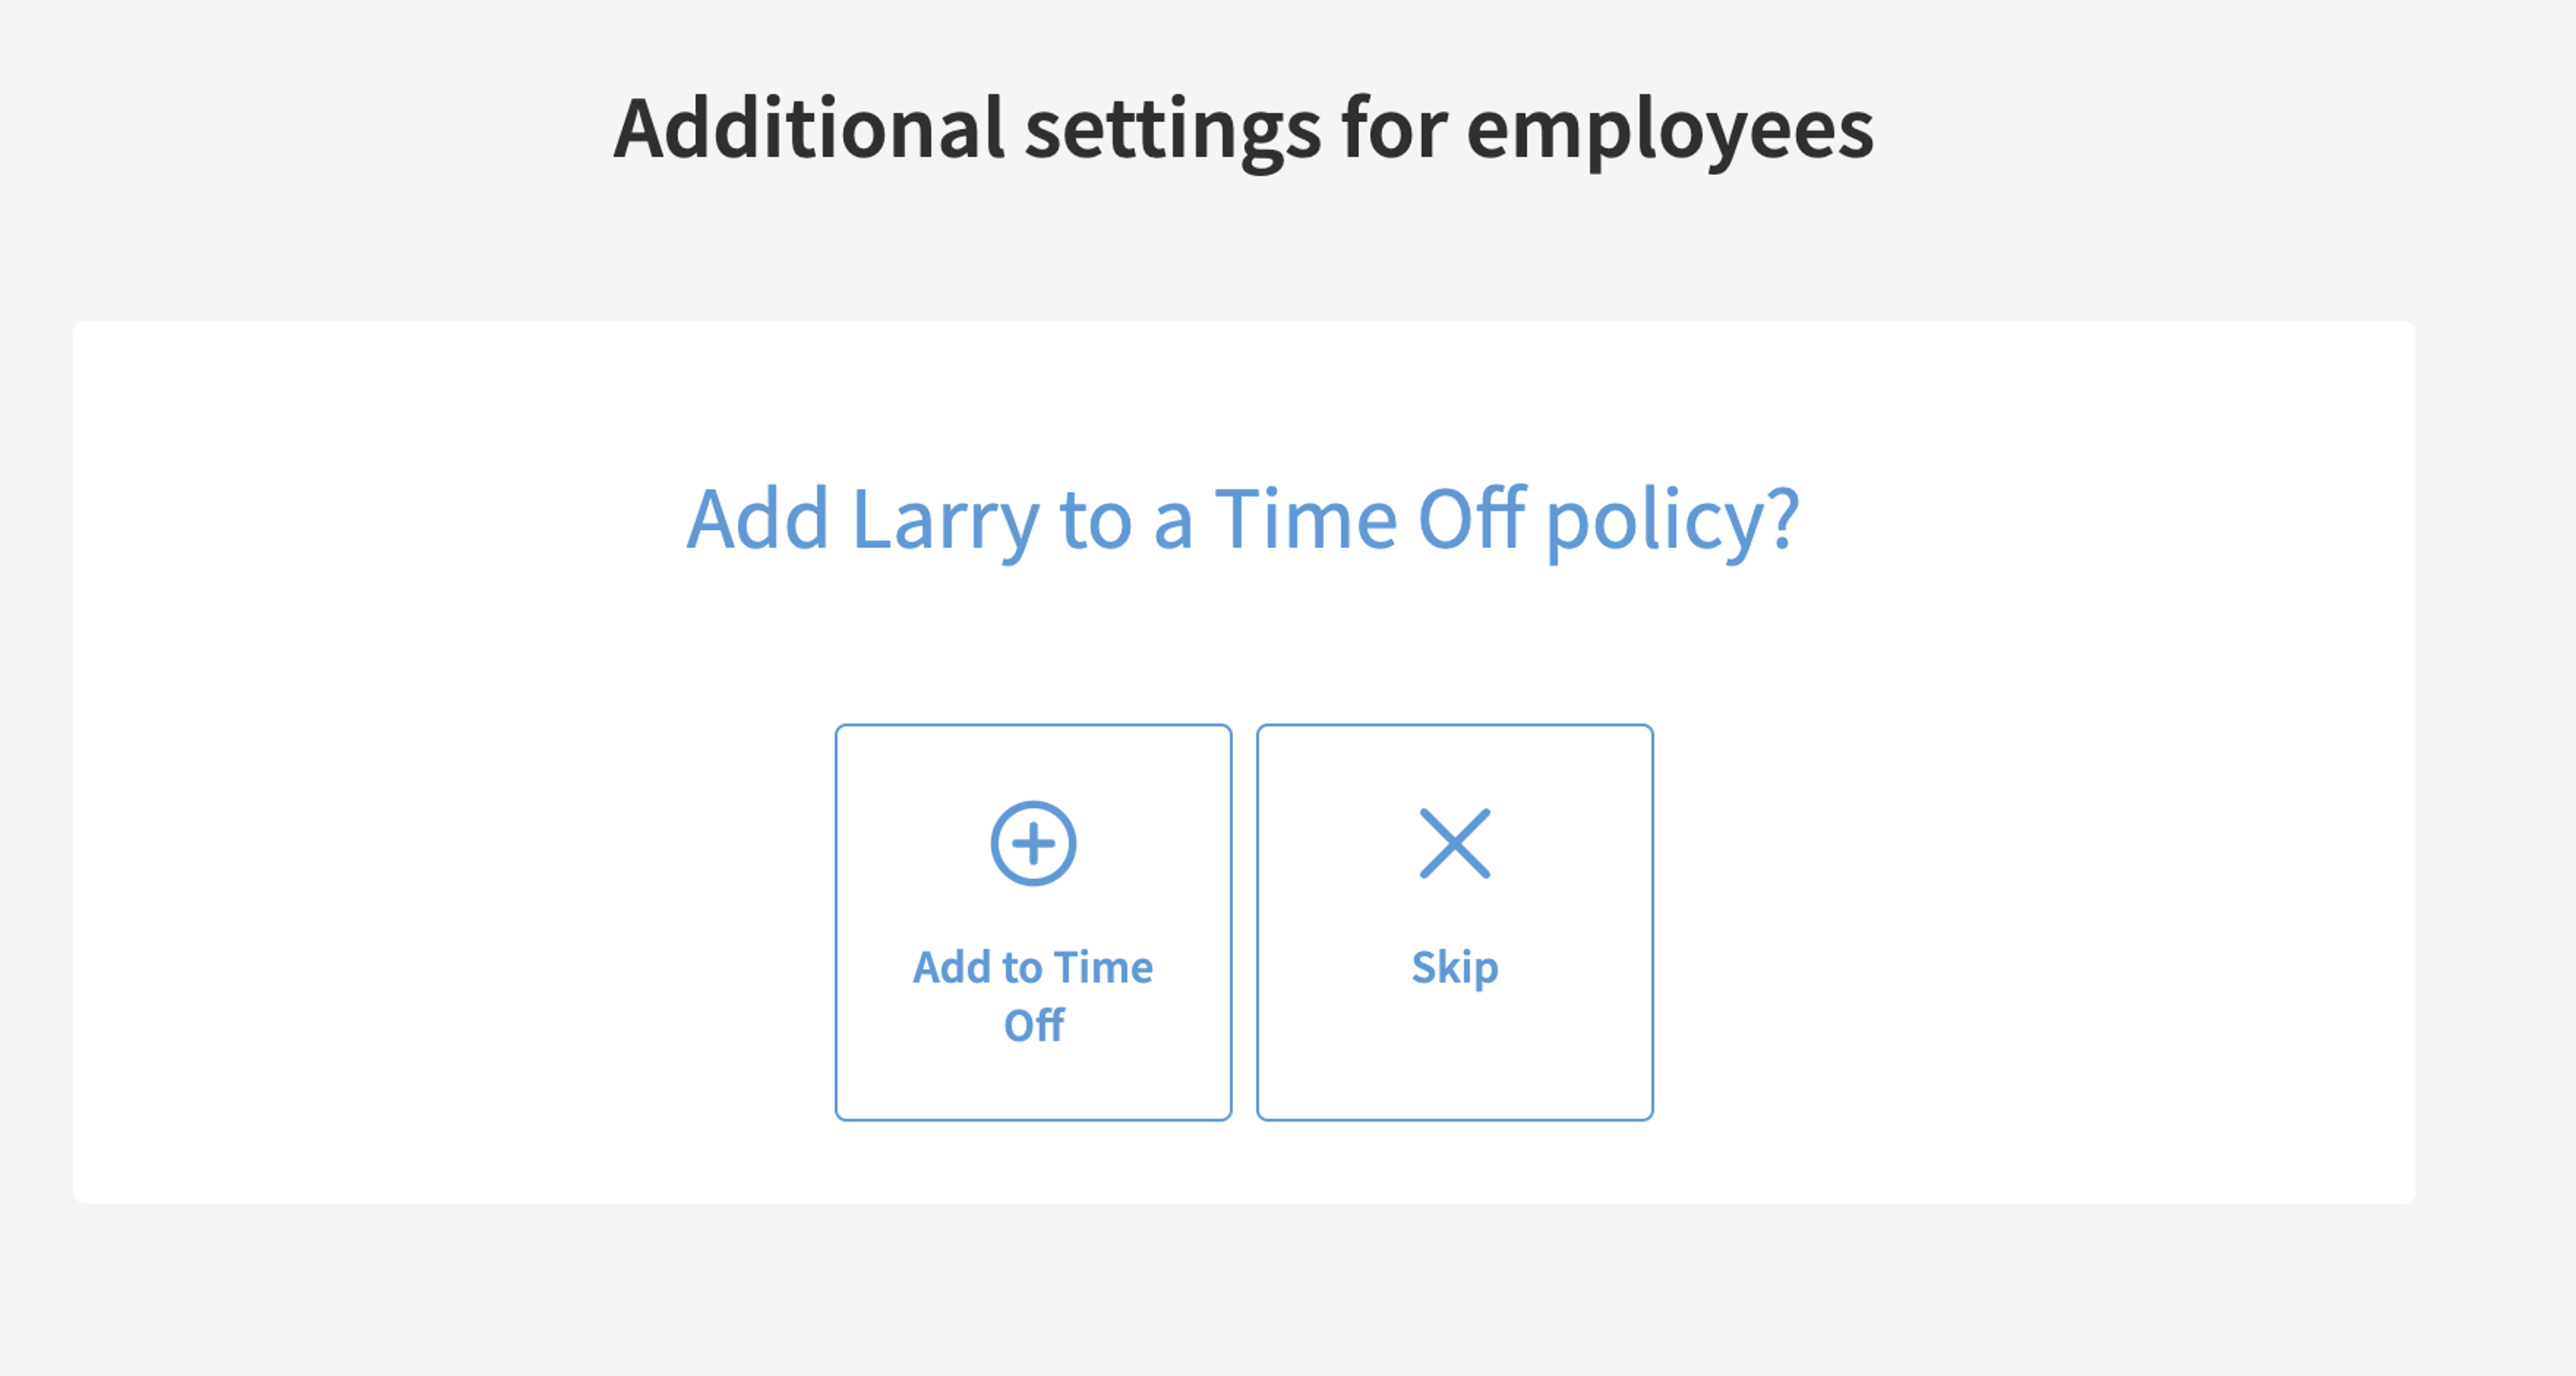Activate the right option box with cross

point(1455,922)
